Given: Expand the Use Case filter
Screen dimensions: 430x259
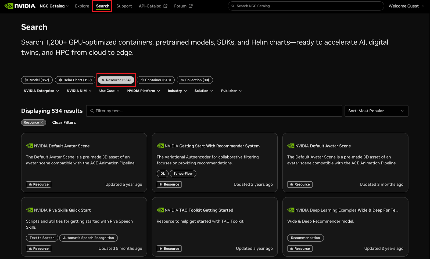Looking at the screenshot, I should (109, 91).
